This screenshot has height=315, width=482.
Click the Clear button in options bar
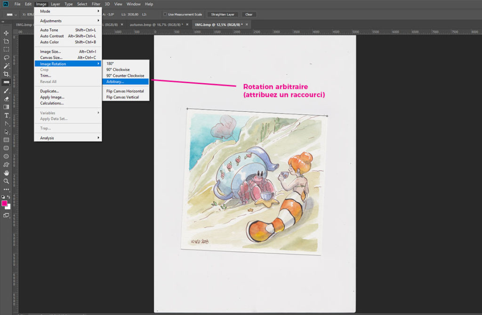coord(249,15)
